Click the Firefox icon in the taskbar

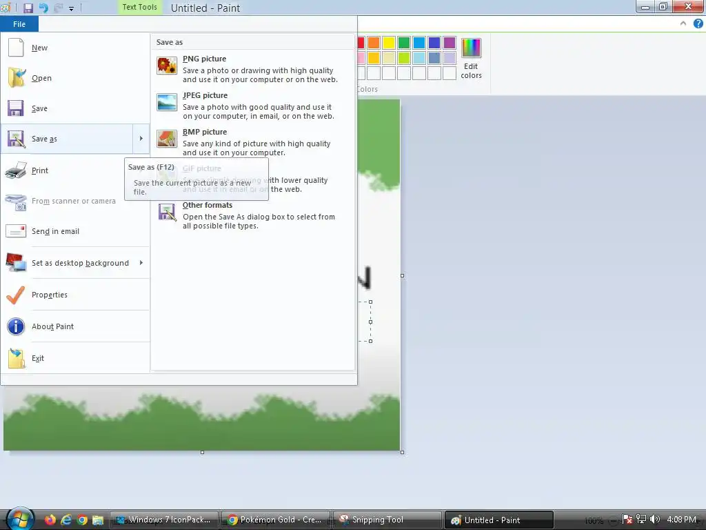[50, 520]
